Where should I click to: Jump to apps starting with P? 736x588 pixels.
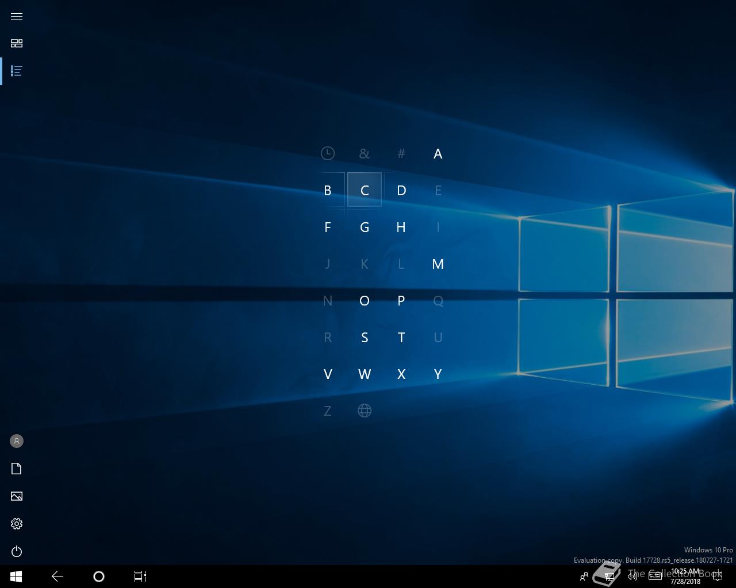click(x=401, y=300)
